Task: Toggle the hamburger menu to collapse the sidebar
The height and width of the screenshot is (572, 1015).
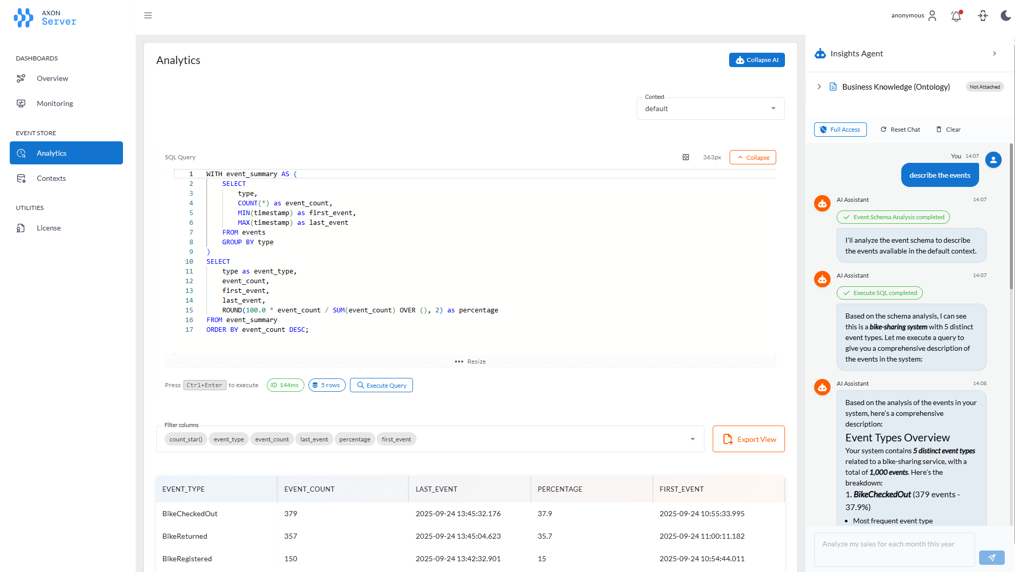Action: pos(148,15)
